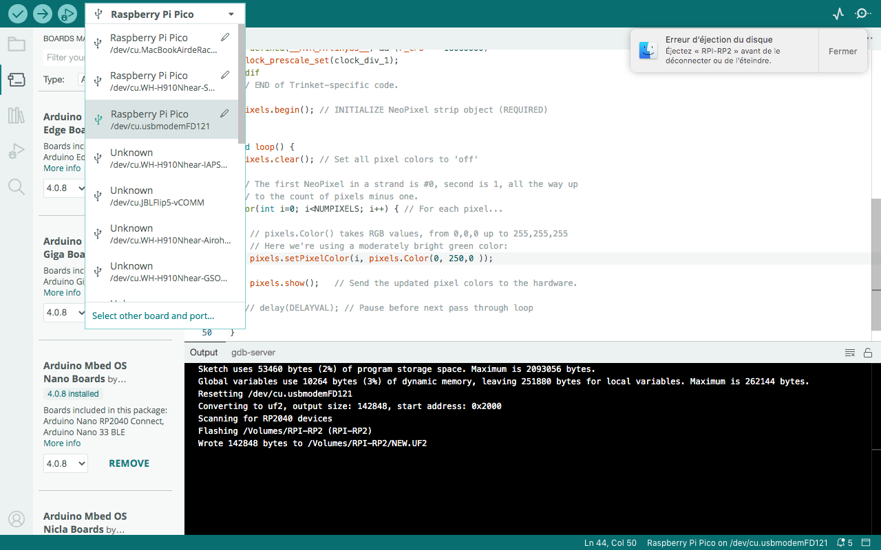This screenshot has height=550, width=881.
Task: Click the Arduino Mbed OS Nano Boards title
Action: pos(85,372)
